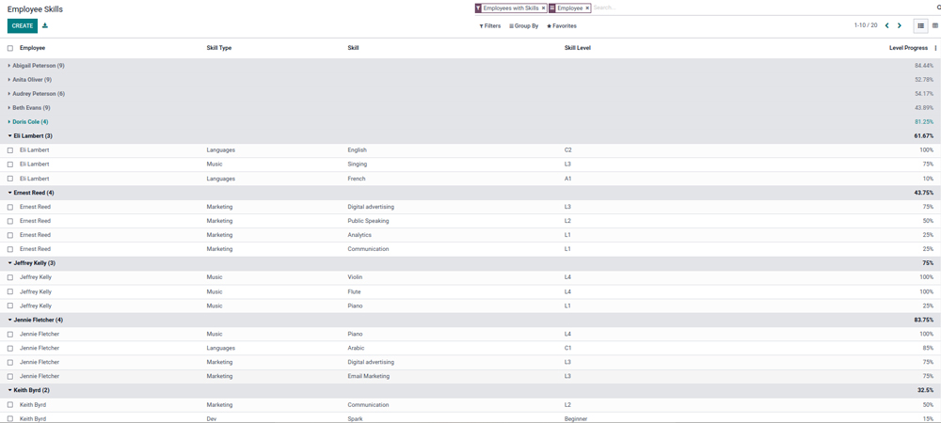Go to previous page of records
Image resolution: width=941 pixels, height=423 pixels.
(x=886, y=26)
